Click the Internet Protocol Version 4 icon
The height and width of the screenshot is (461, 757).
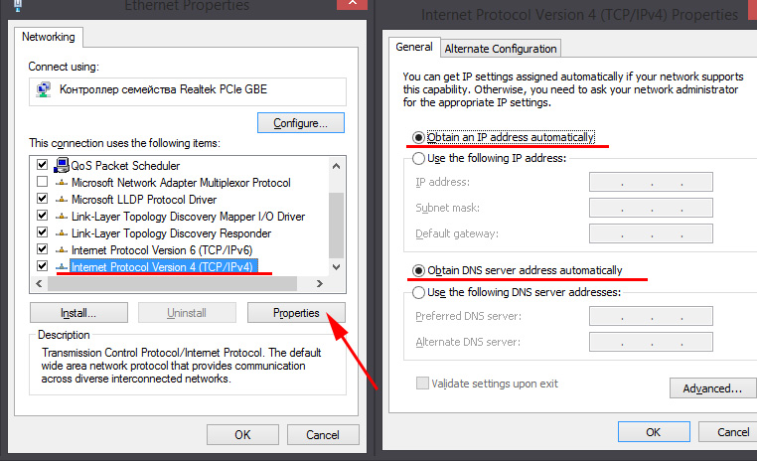point(62,267)
